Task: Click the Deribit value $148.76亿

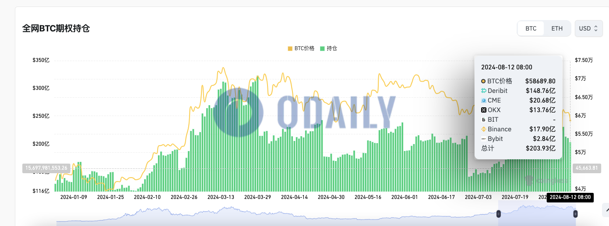Action: pyautogui.click(x=541, y=91)
